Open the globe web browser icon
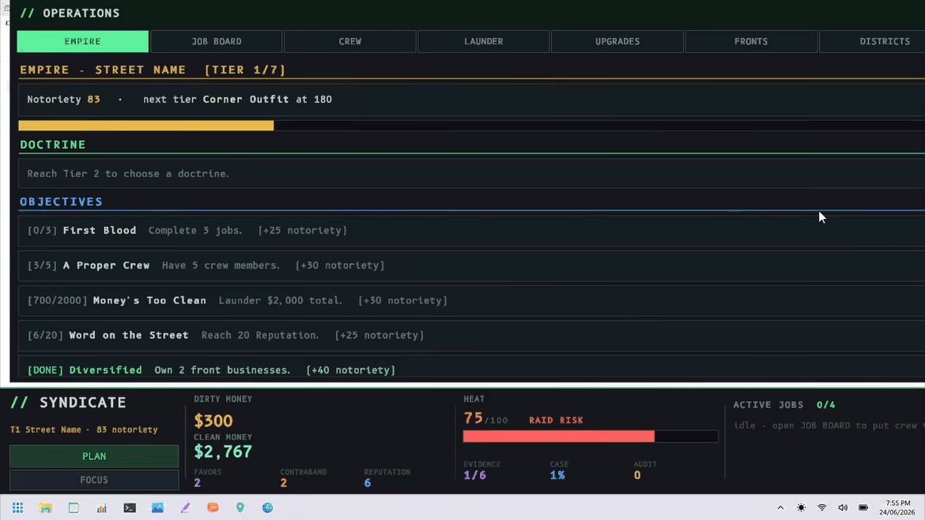The height and width of the screenshot is (520, 925). tap(268, 507)
